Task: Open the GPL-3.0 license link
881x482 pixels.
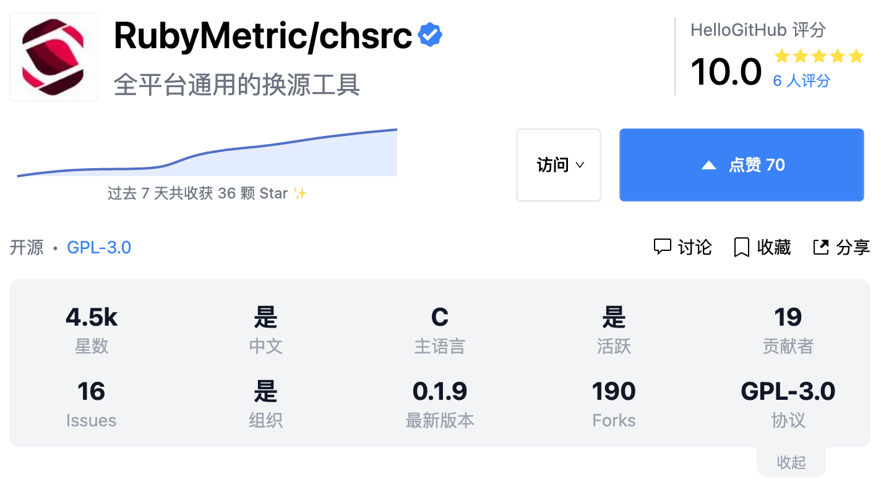Action: pos(99,247)
